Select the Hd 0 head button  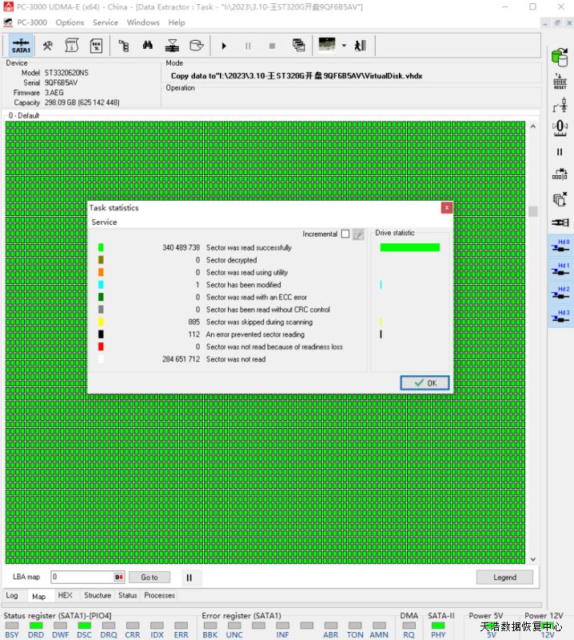coord(560,246)
